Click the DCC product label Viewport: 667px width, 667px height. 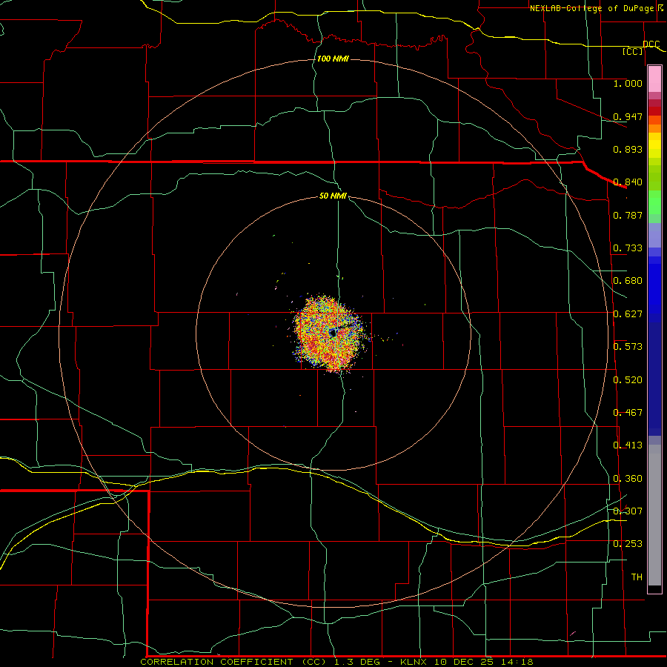651,44
